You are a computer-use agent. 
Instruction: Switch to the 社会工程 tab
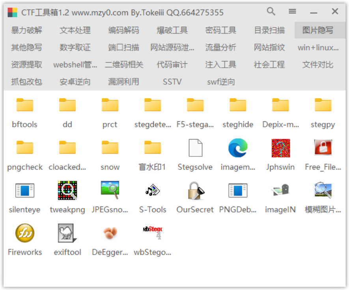(270, 65)
